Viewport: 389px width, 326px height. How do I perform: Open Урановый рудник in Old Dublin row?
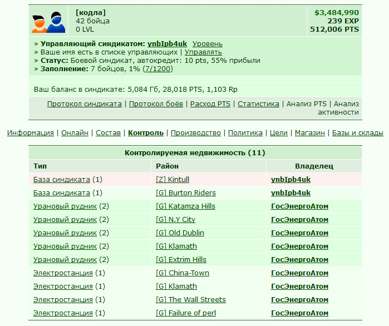[65, 233]
